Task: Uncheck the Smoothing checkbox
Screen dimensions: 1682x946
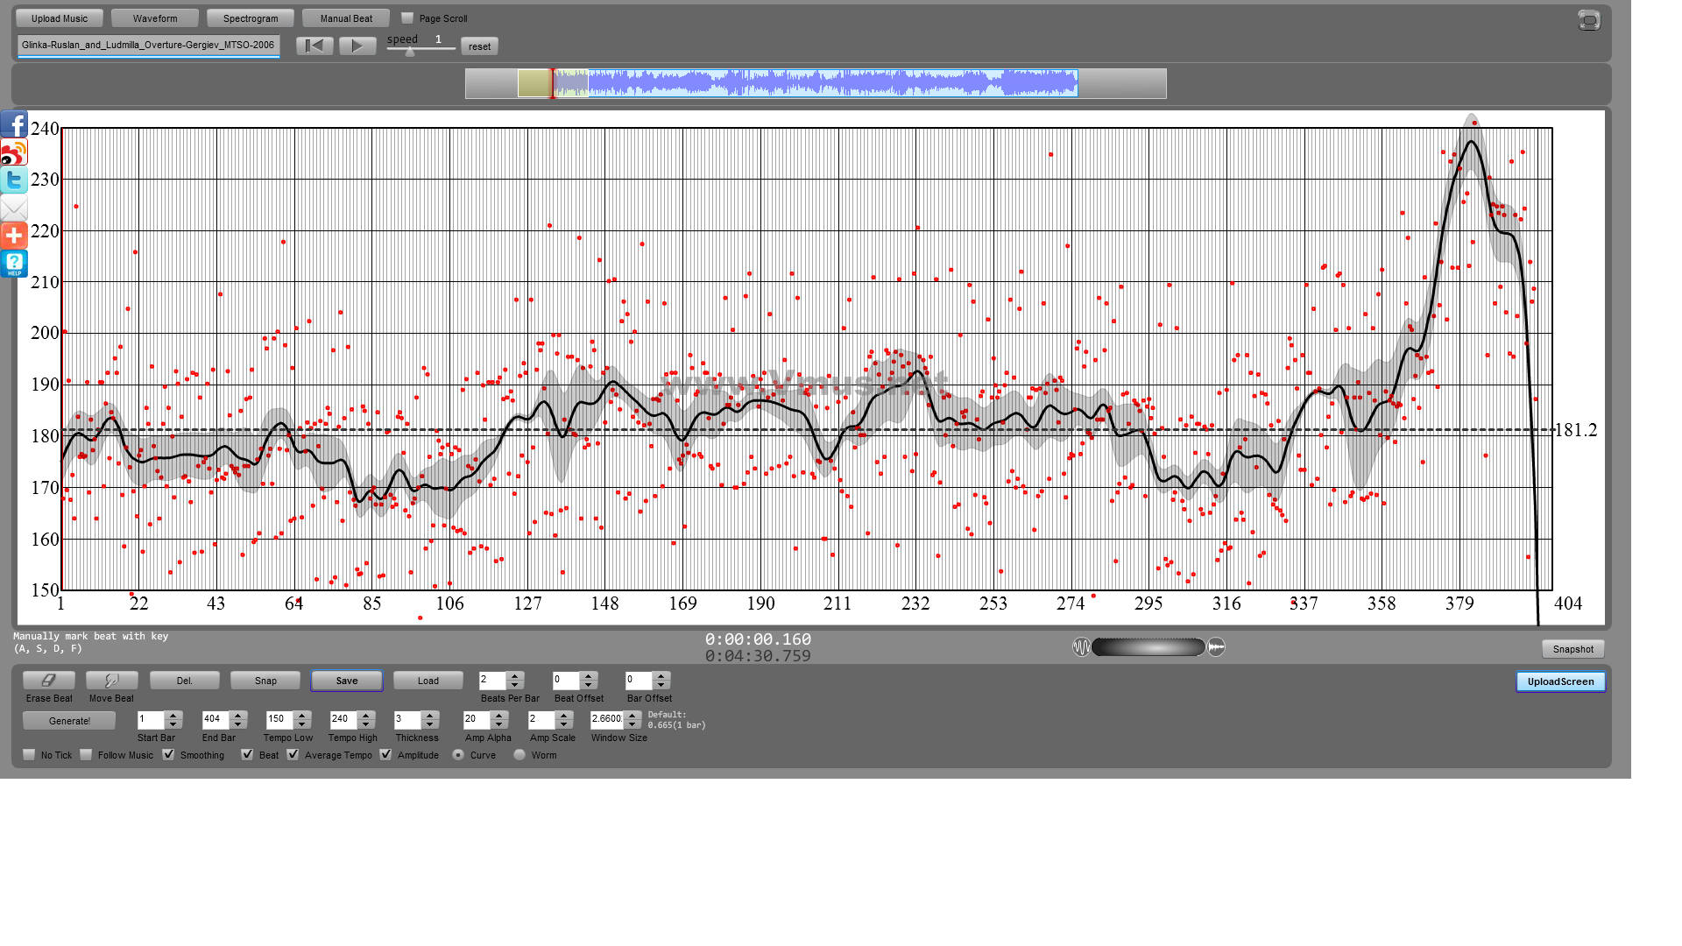Action: tap(168, 754)
